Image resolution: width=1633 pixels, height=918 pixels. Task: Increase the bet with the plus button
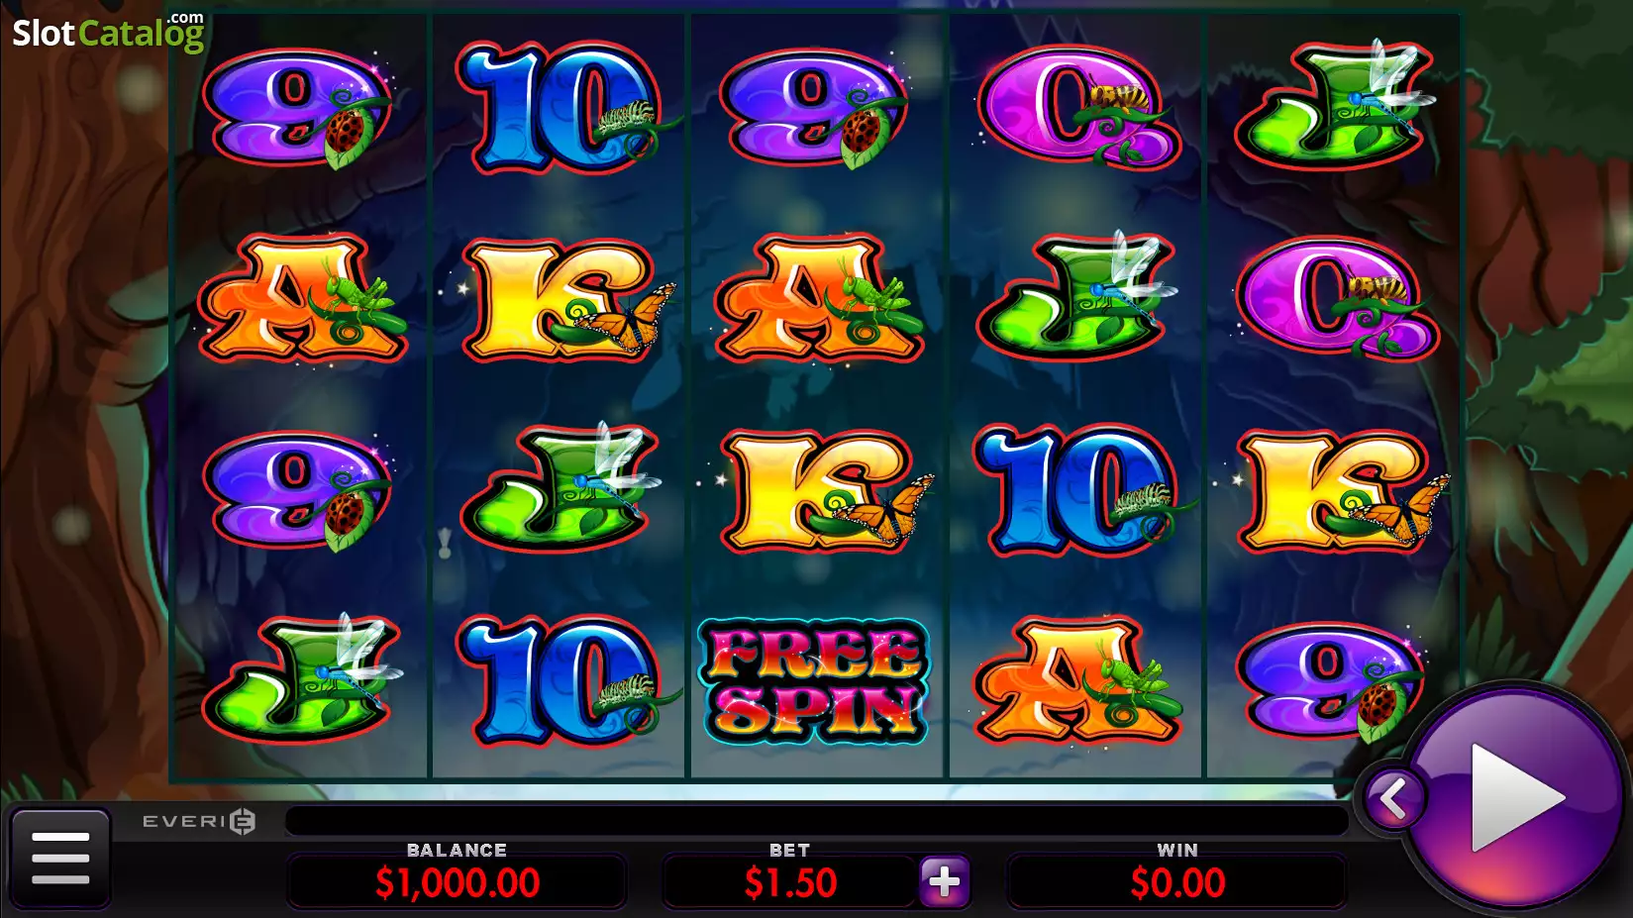coord(944,881)
